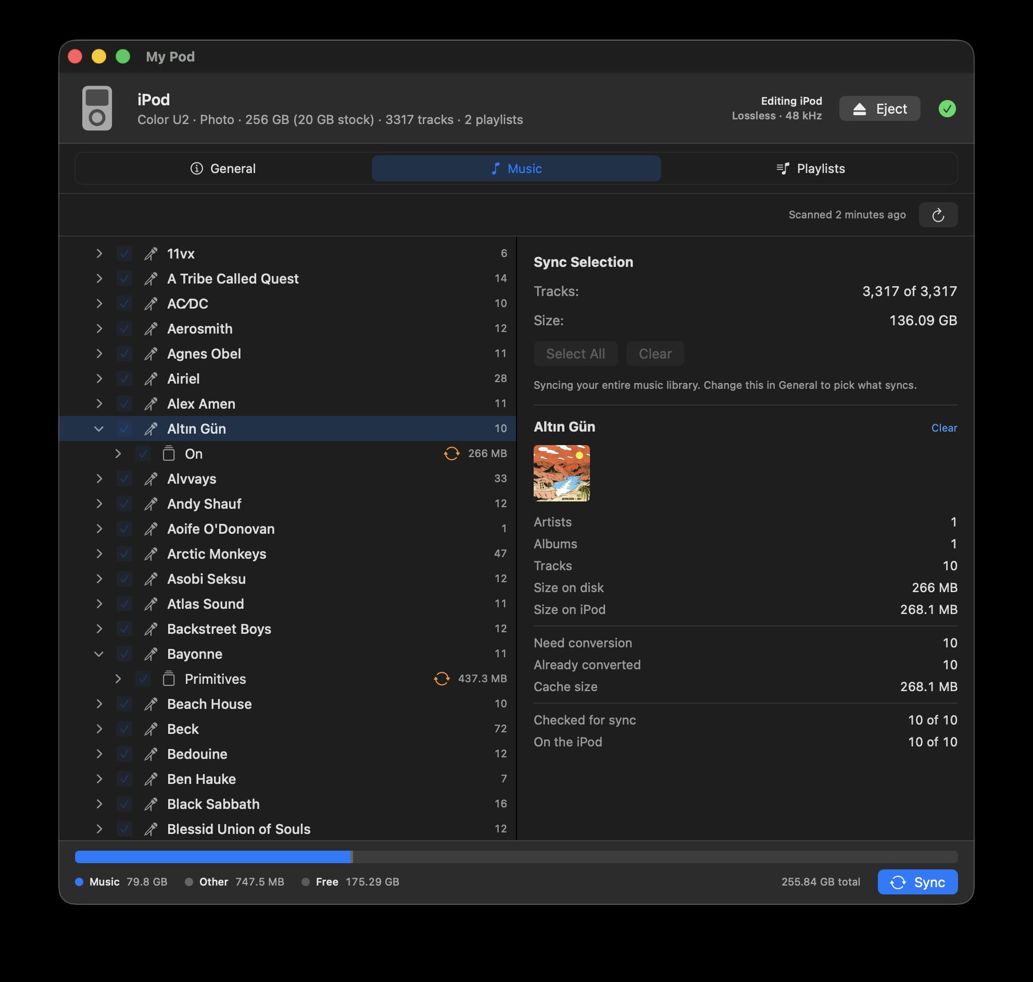Toggle the checkbox for Backstreet Boys
Screen dimensions: 1033x982
pyautogui.click(x=124, y=629)
